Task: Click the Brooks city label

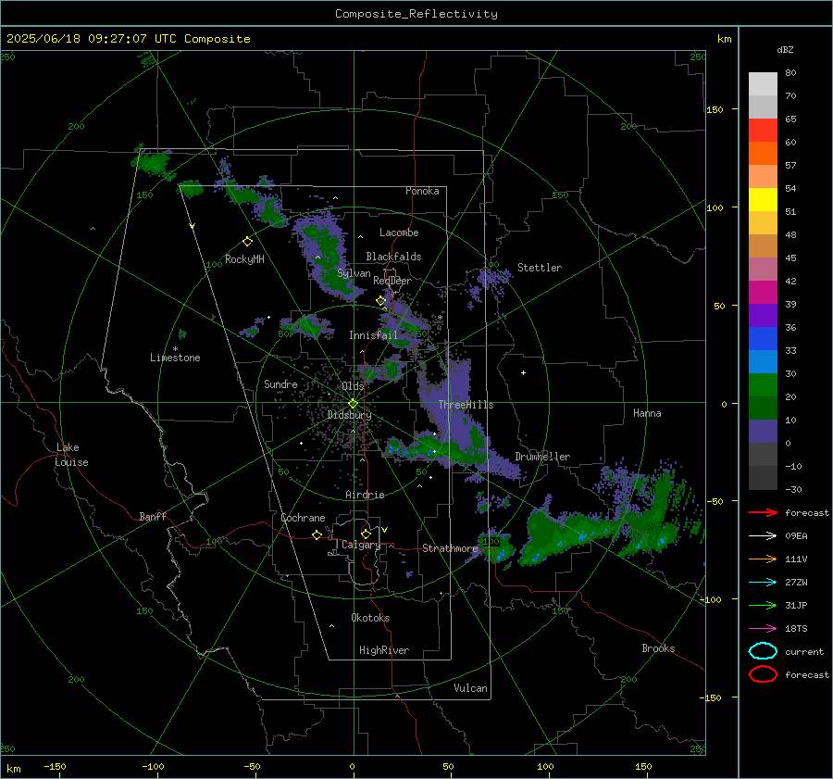Action: pos(658,648)
